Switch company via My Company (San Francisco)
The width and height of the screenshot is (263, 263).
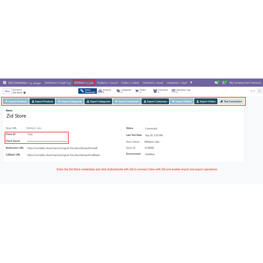pos(245,83)
